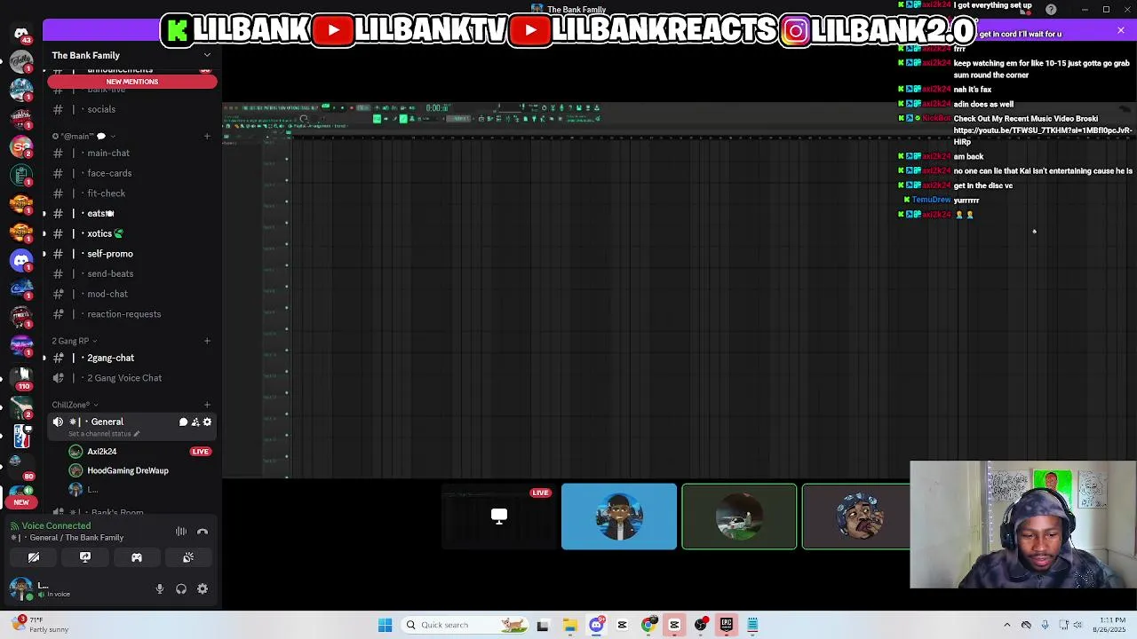
Task: Open the LIVE stream preview tile
Action: [x=499, y=517]
